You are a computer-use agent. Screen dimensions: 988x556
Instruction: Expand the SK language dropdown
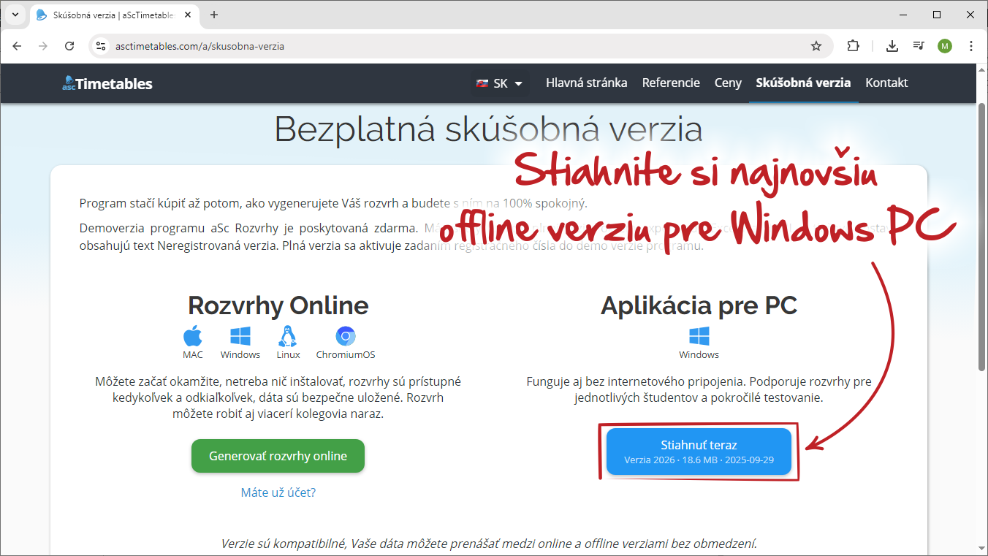(500, 83)
